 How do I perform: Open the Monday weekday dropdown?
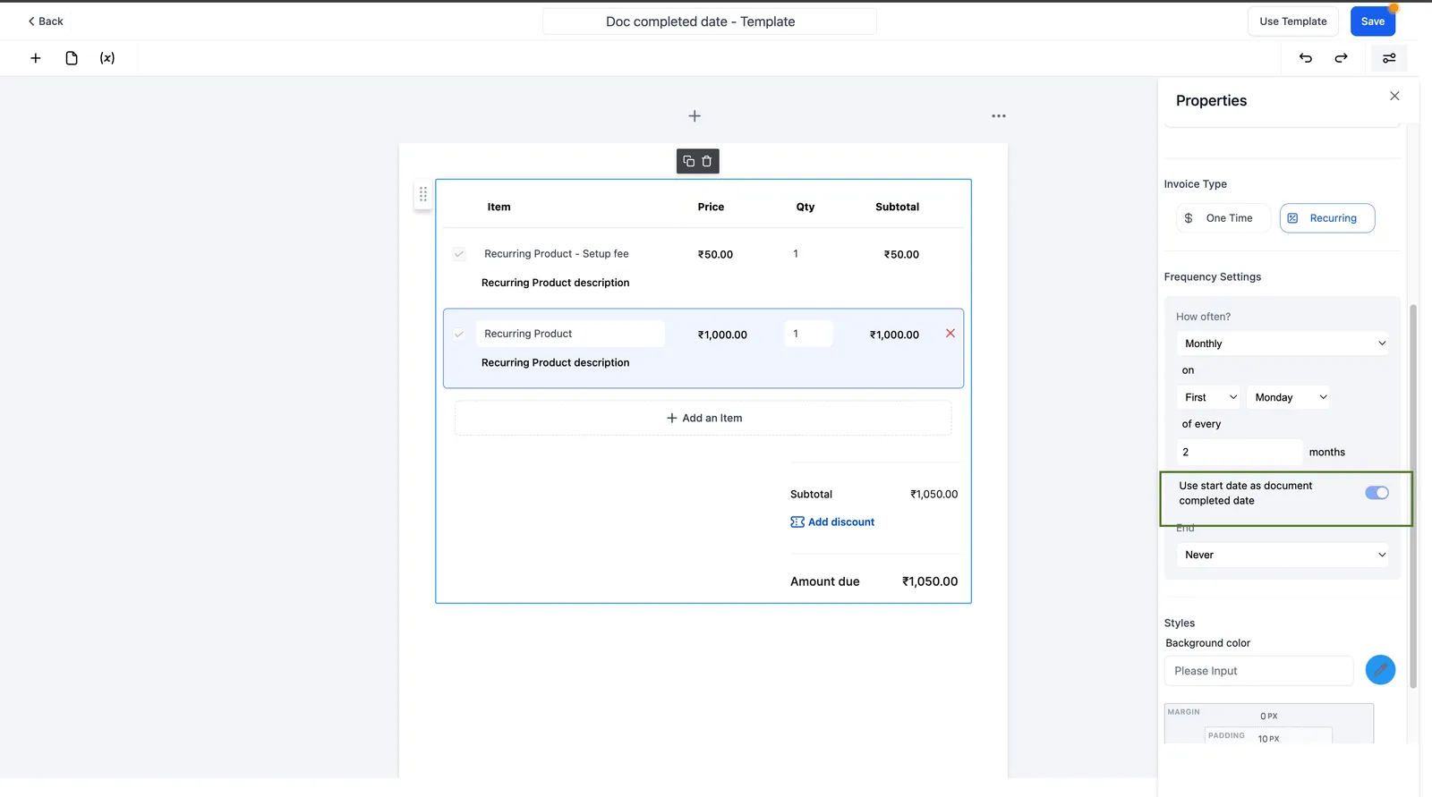pos(1288,397)
